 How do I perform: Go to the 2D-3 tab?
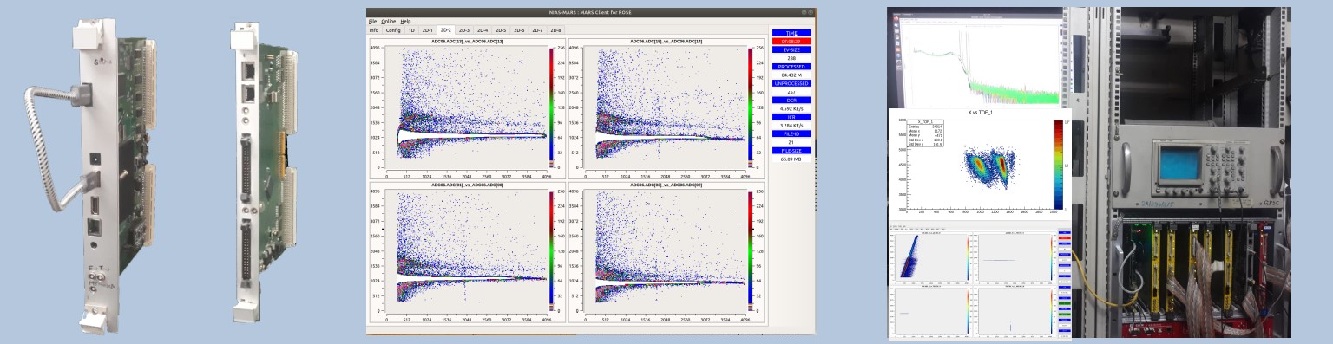click(464, 29)
